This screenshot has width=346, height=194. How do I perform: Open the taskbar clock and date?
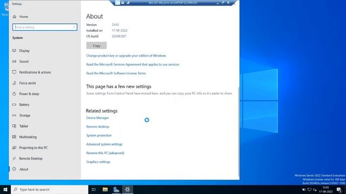tap(325, 189)
